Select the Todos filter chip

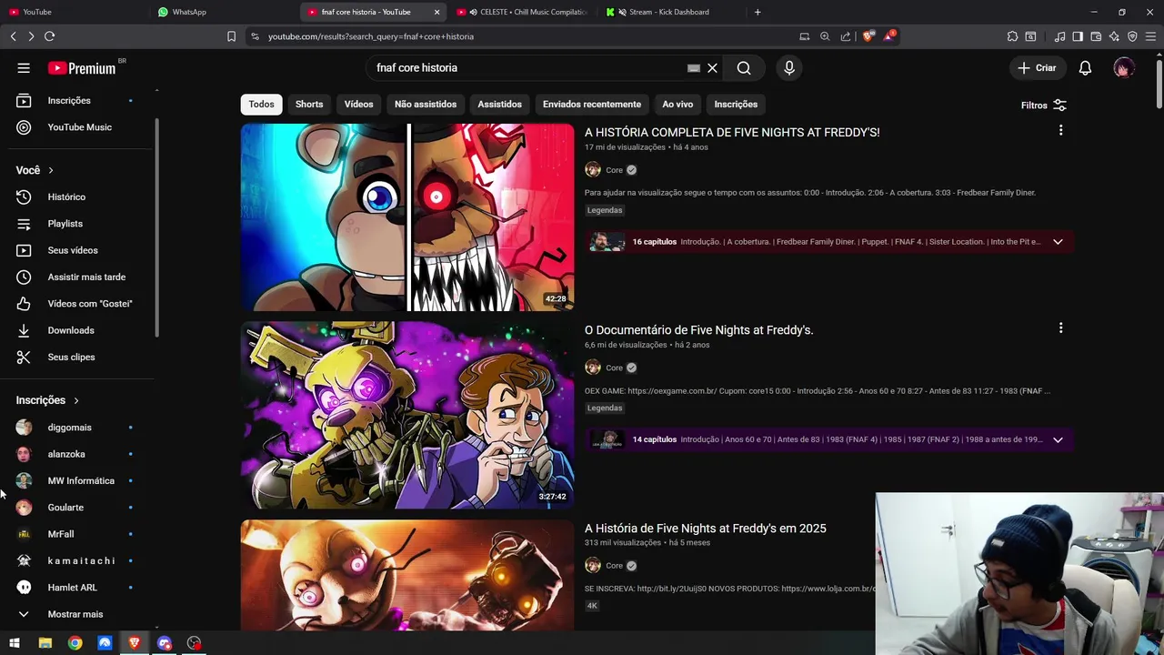tap(261, 104)
